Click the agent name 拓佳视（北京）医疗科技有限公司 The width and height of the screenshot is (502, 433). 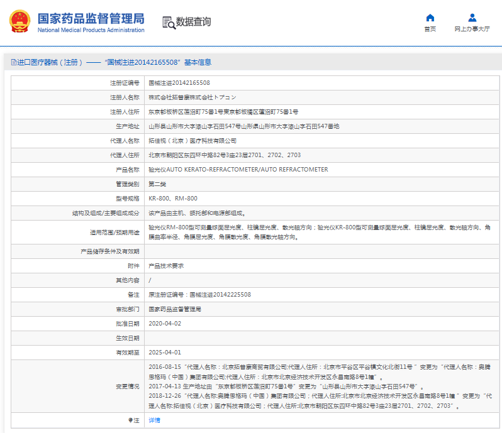(192, 141)
